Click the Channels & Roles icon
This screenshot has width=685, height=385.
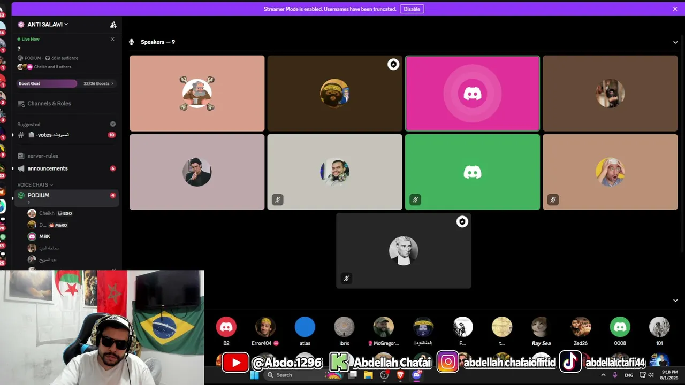pyautogui.click(x=21, y=104)
